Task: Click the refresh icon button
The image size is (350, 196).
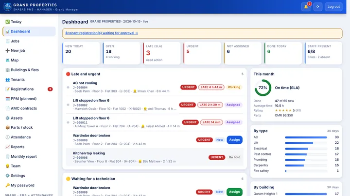Action: (317, 7)
